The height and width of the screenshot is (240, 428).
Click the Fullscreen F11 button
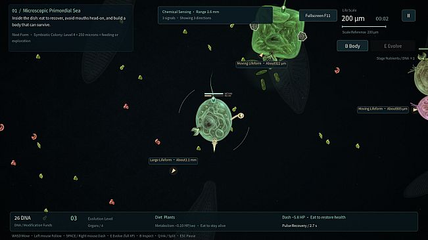[x=318, y=16]
